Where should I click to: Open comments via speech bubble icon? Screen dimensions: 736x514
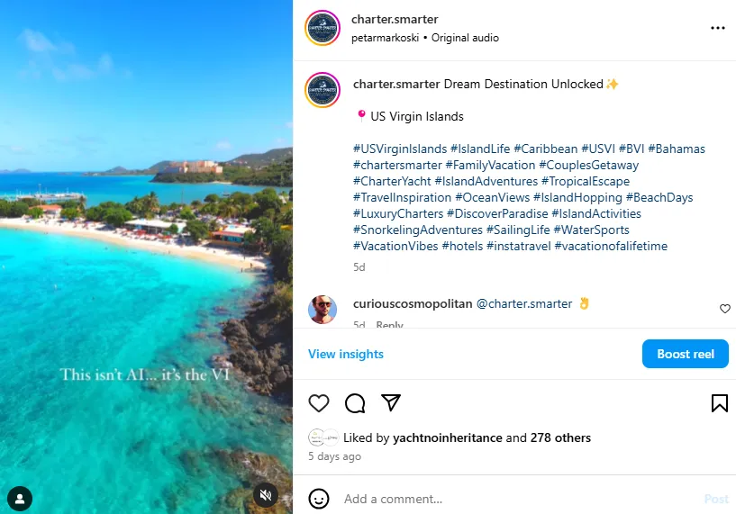pos(355,403)
